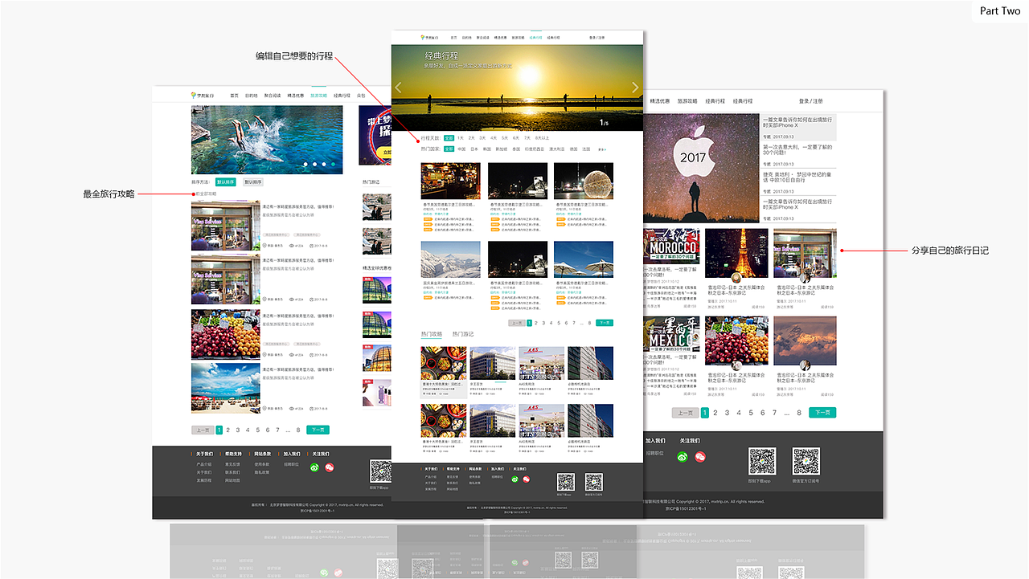This screenshot has height=579, width=1029.
Task: Click the left page's footer QR code
Action: click(380, 471)
